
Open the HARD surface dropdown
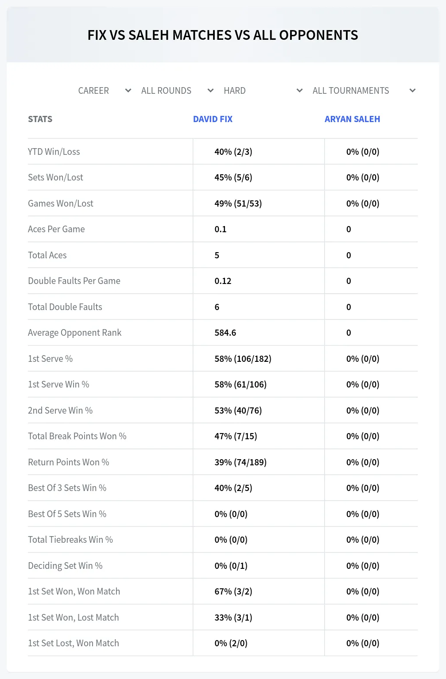click(x=263, y=91)
